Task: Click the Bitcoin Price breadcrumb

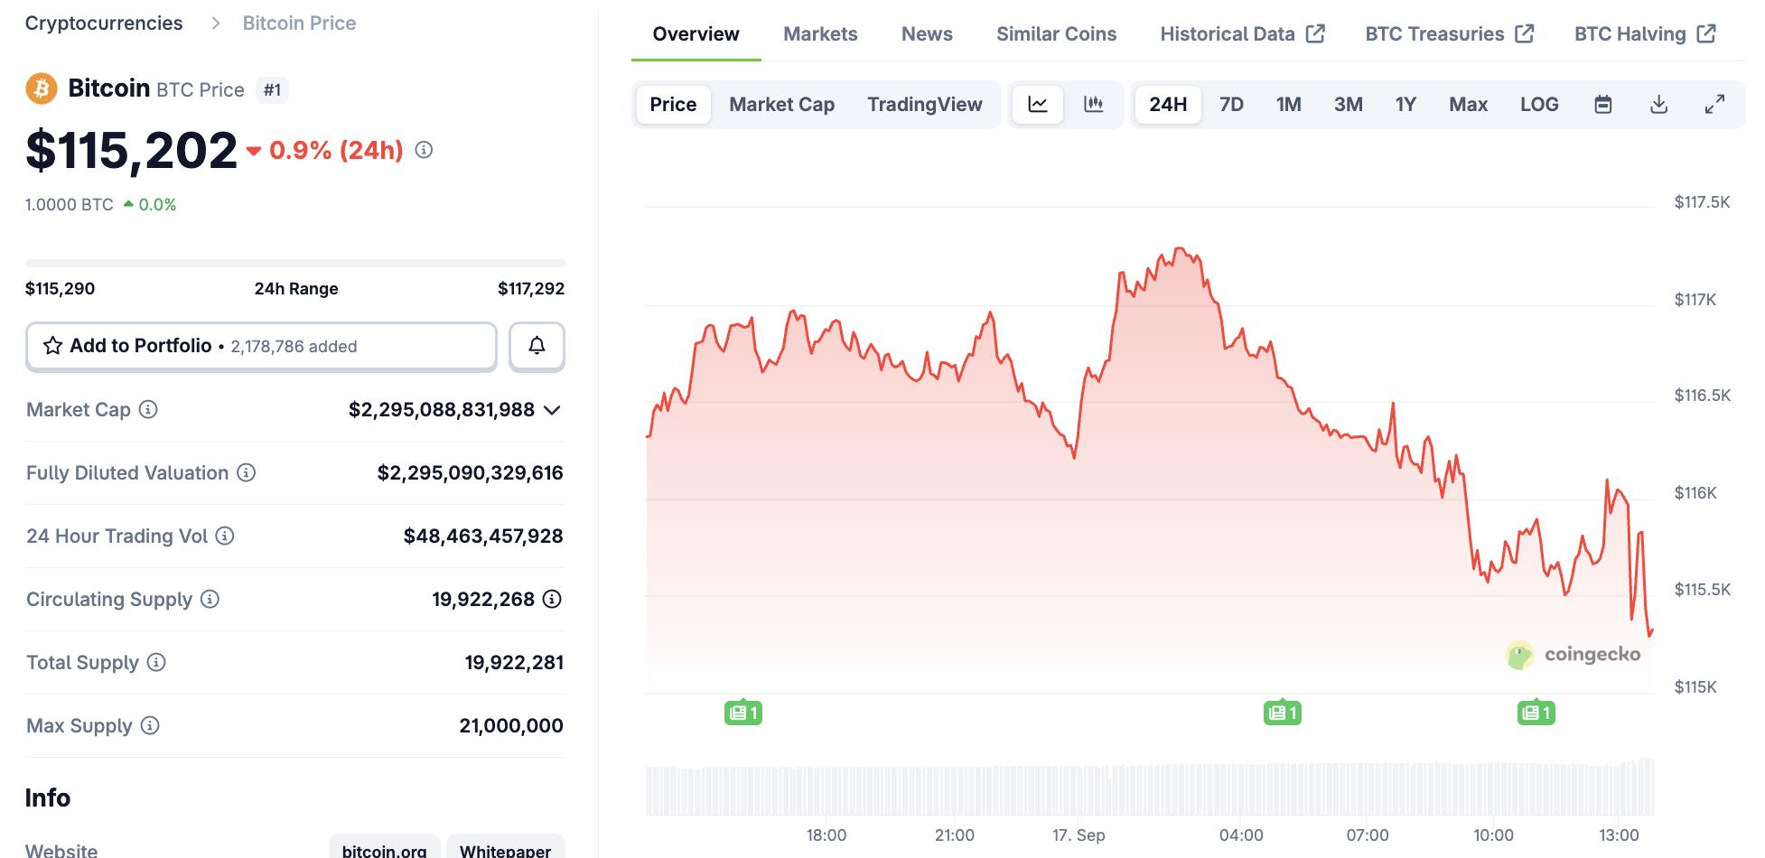Action: (x=299, y=23)
